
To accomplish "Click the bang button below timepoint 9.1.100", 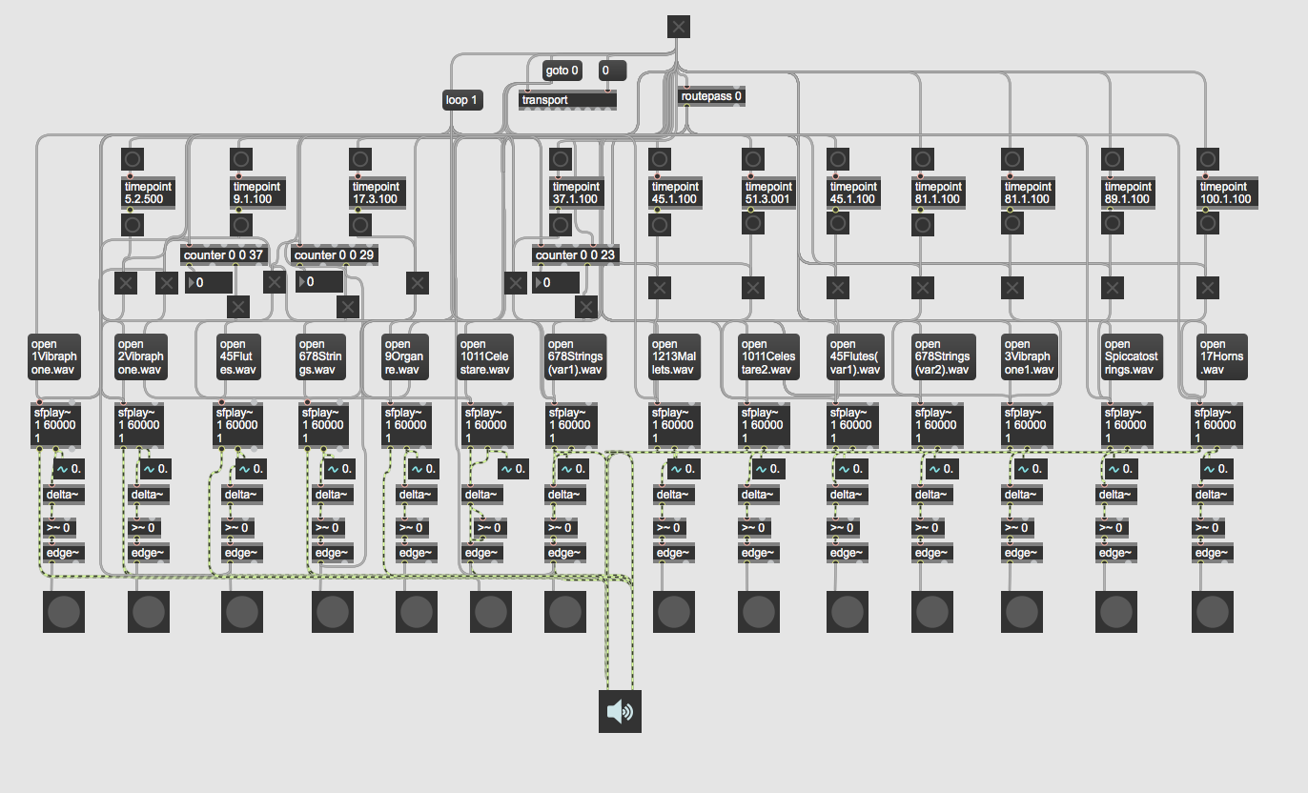I will [x=242, y=225].
